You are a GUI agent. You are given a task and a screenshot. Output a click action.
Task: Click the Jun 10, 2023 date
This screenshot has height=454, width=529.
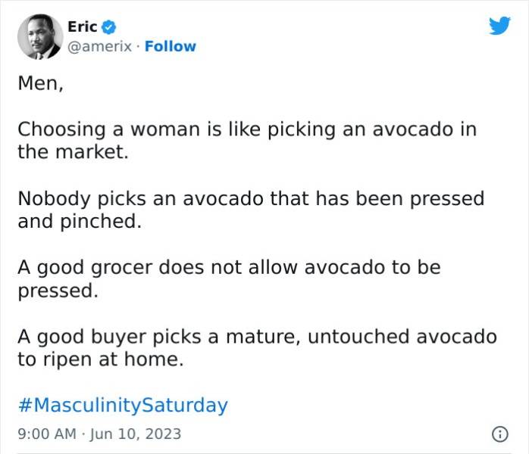pyautogui.click(x=136, y=434)
